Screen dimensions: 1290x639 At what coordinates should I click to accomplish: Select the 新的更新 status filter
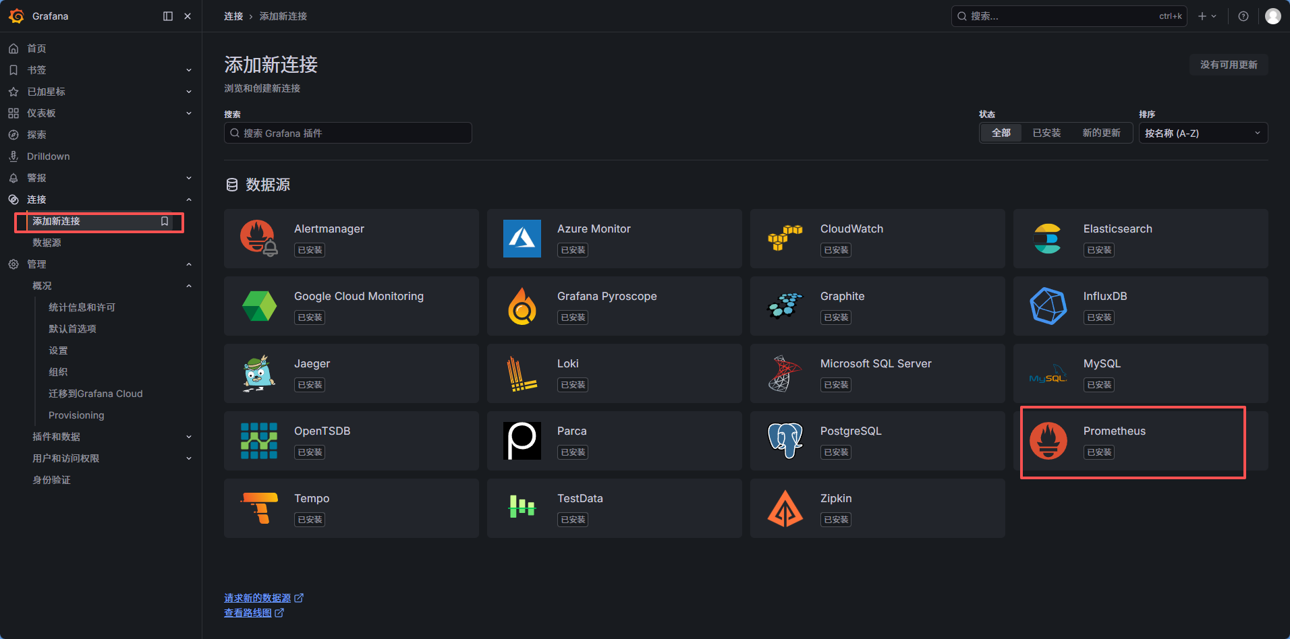tap(1101, 133)
